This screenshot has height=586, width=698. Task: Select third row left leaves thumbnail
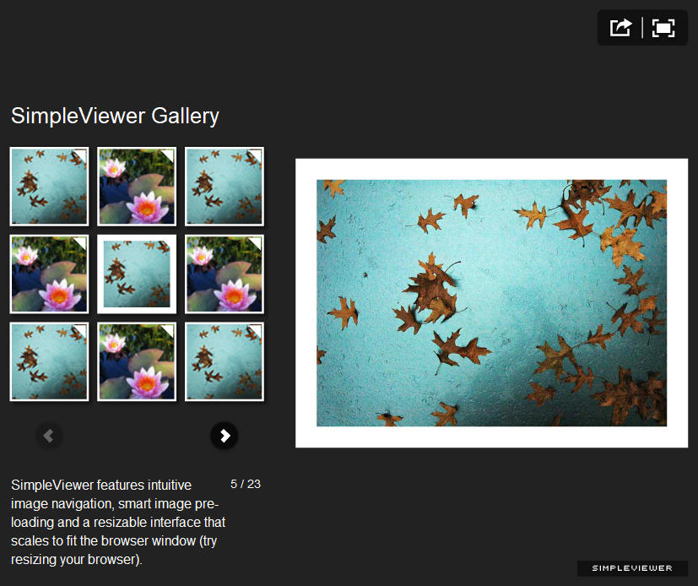pyautogui.click(x=49, y=361)
